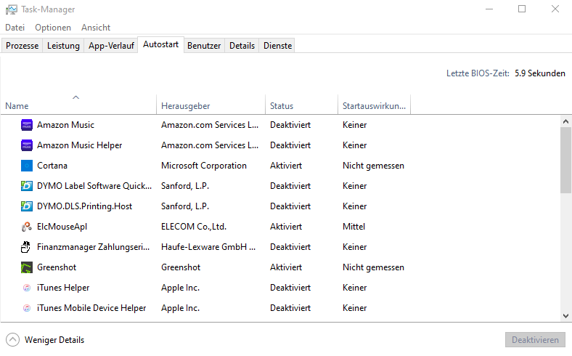Switch to the Prozesse tab
The image size is (572, 356).
click(x=22, y=46)
